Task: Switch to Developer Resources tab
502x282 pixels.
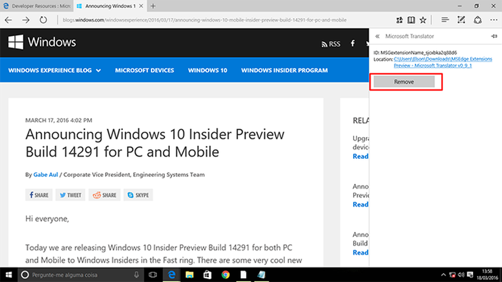Action: pos(37,6)
